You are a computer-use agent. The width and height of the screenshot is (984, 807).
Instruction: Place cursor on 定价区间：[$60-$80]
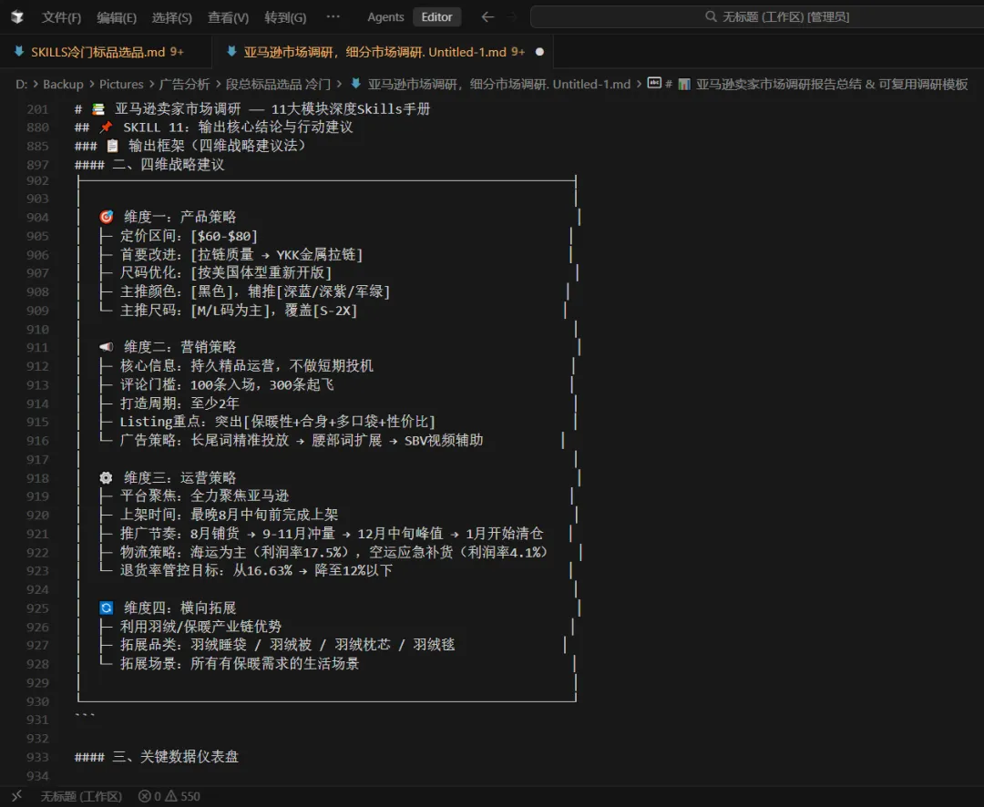tap(189, 236)
